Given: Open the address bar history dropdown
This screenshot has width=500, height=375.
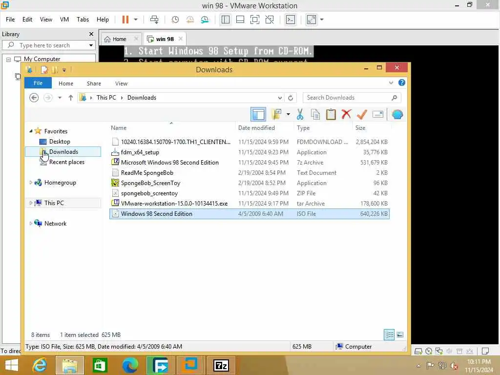Looking at the screenshot, I should point(280,98).
